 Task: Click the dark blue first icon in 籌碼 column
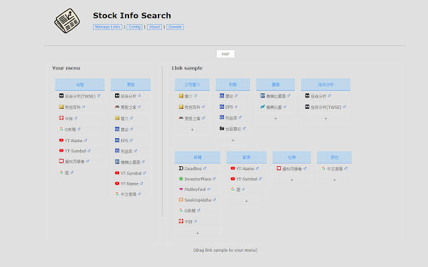point(263,95)
